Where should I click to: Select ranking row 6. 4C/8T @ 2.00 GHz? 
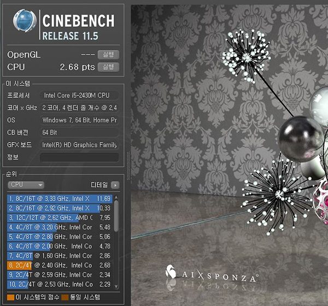(x=60, y=246)
